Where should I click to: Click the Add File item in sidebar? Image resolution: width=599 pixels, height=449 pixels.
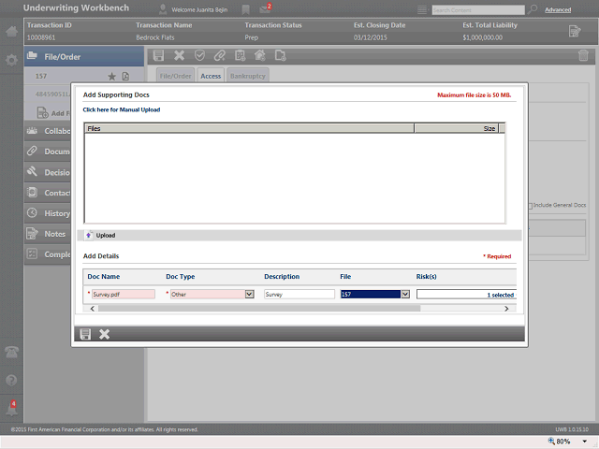click(53, 113)
